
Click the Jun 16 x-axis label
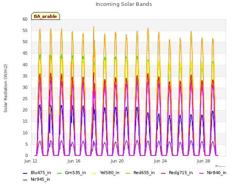point(74,161)
